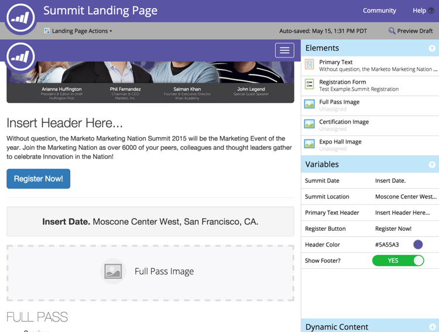Click the Full Pass Image placeholder area
Image resolution: width=439 pixels, height=332 pixels.
(150, 273)
